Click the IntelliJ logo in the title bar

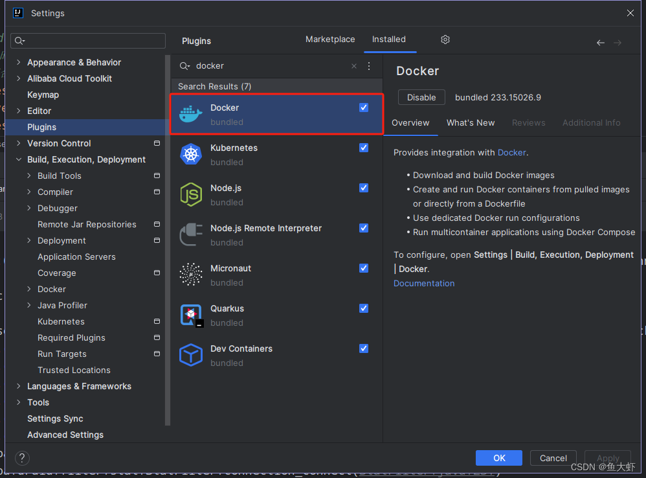tap(17, 13)
